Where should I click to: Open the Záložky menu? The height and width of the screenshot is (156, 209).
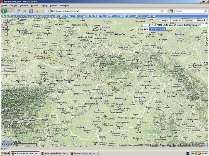point(44,6)
